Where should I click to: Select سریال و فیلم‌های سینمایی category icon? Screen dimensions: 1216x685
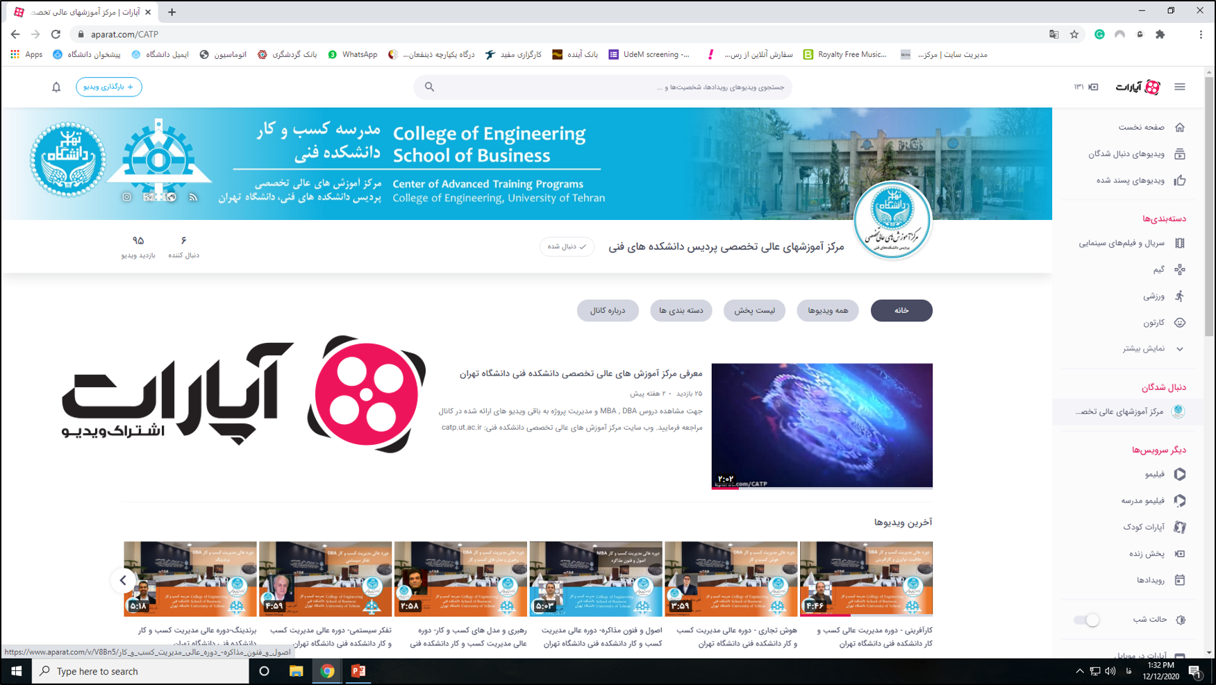point(1180,243)
